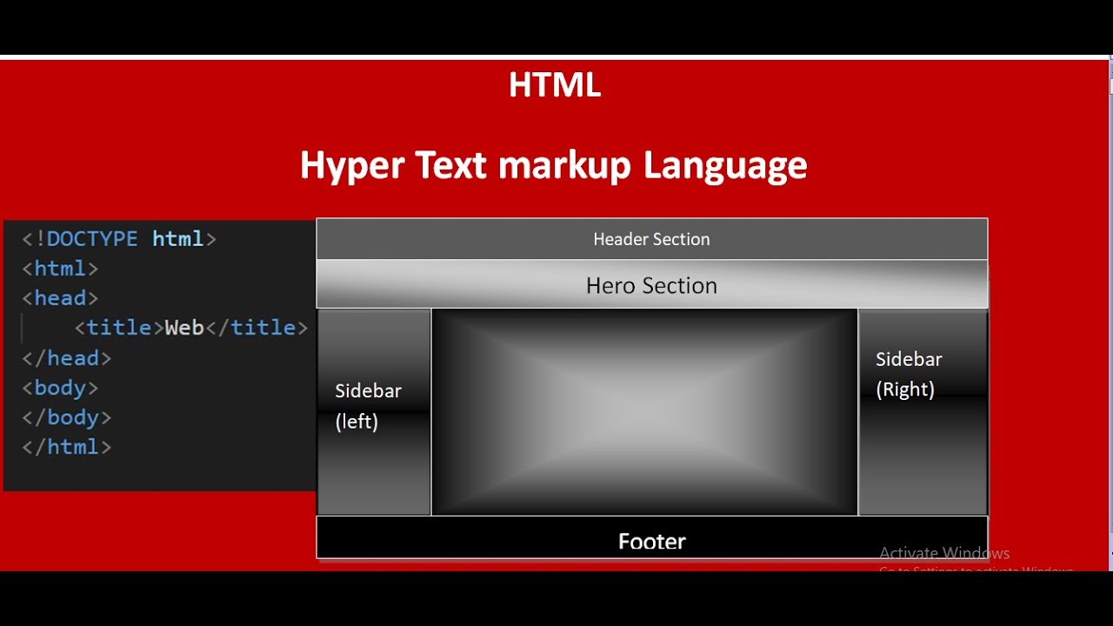Image resolution: width=1113 pixels, height=626 pixels.
Task: Click the opening <head> tag line
Action: tap(60, 297)
